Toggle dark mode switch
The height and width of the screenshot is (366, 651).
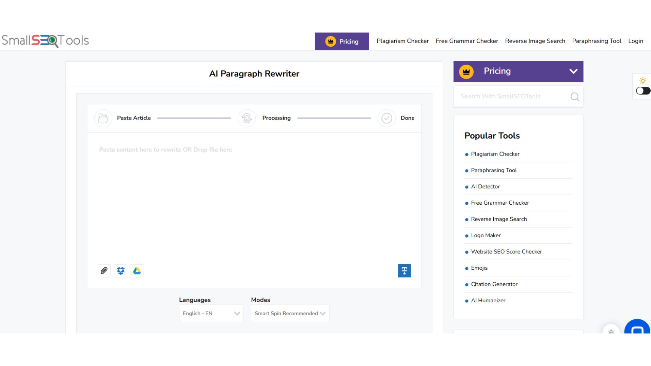643,91
